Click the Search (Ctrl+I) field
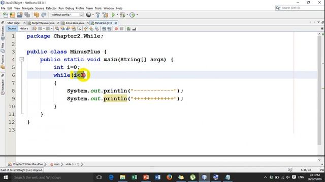325x182 pixels. pos(300,8)
